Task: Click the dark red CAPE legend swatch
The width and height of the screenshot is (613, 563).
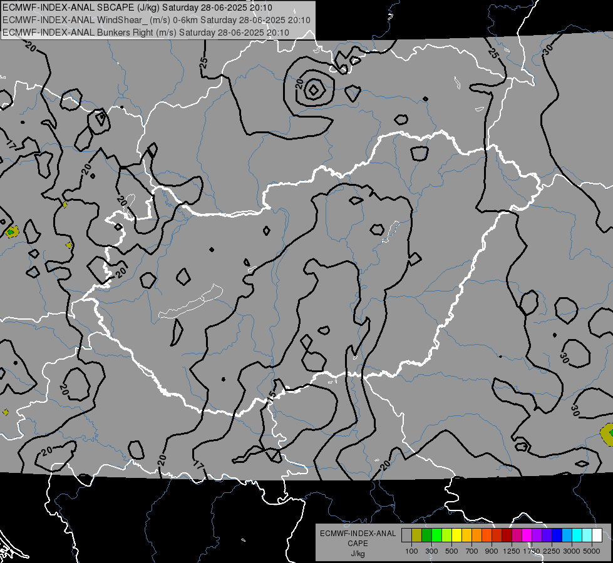Action: pyautogui.click(x=507, y=535)
